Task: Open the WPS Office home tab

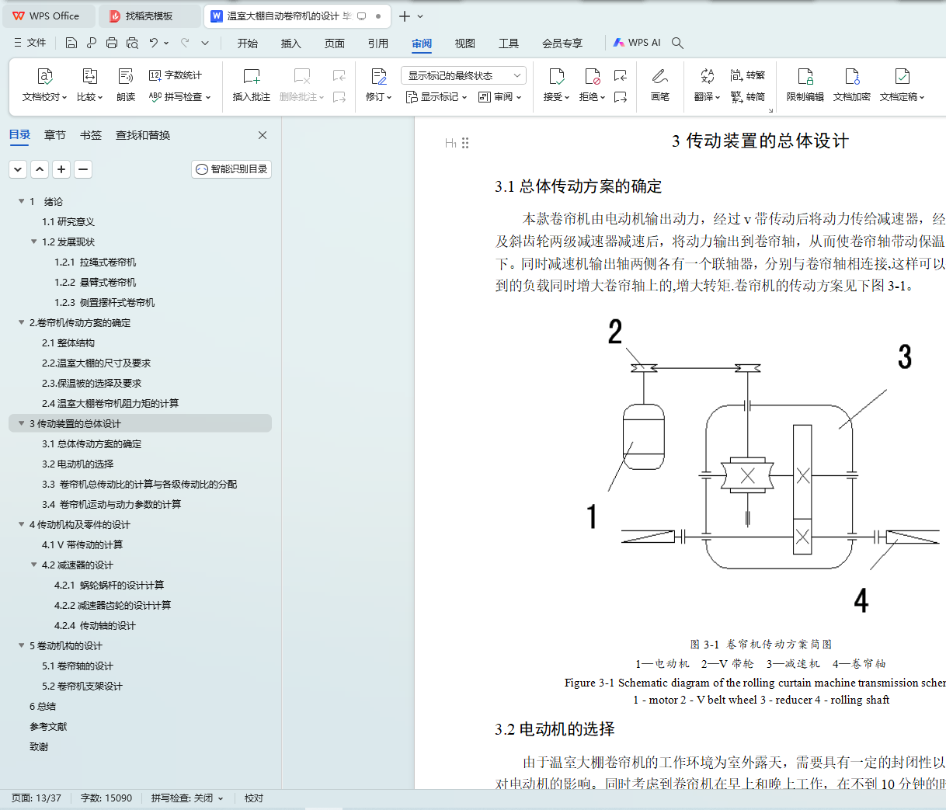Action: click(x=47, y=16)
